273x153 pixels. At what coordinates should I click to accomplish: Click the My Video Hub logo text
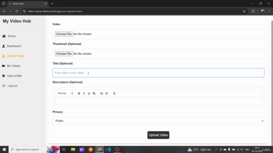(17, 21)
